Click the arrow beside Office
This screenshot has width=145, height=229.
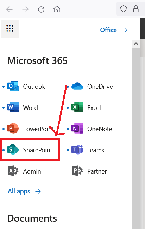point(125,30)
